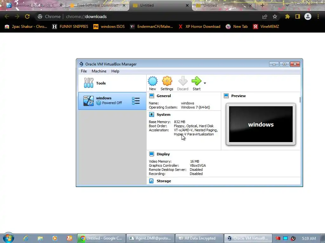Click the System section header
The height and width of the screenshot is (243, 325).
[x=163, y=115]
